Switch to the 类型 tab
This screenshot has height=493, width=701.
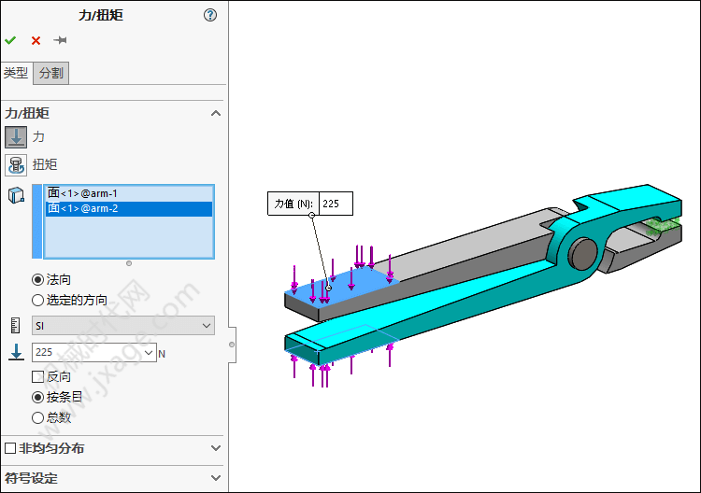pos(16,73)
